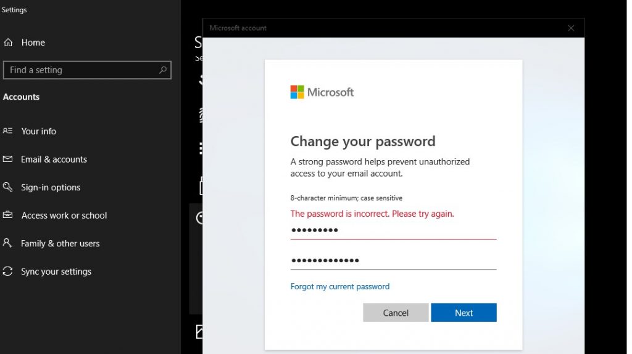The height and width of the screenshot is (354, 632).
Task: Open Family & other users label
Action: click(60, 244)
